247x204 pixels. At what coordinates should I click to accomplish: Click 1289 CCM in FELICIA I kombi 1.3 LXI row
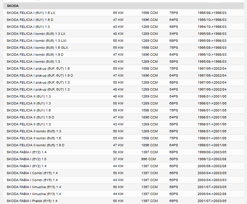(149, 41)
